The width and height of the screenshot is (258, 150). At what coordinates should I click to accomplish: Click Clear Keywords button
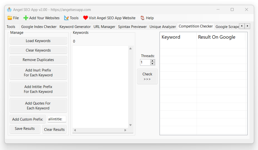38,50
